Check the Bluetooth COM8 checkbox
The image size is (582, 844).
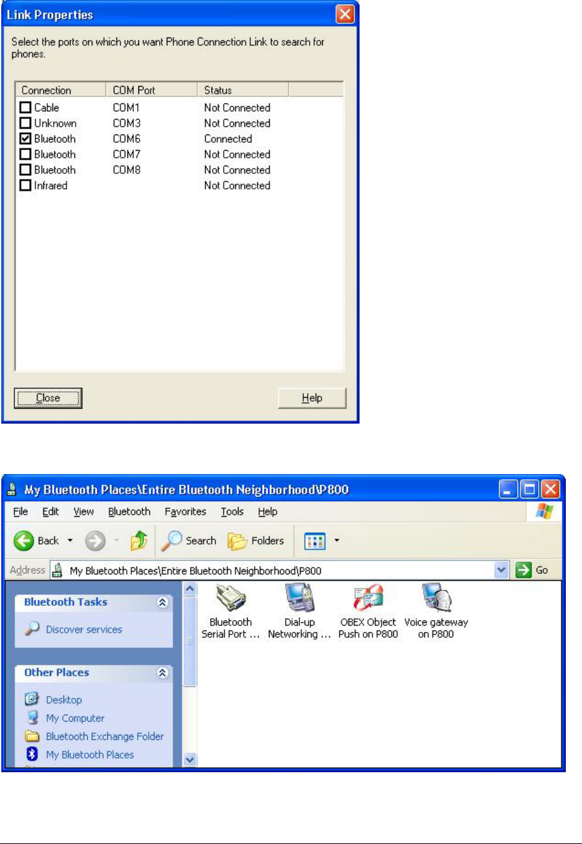pyautogui.click(x=25, y=170)
